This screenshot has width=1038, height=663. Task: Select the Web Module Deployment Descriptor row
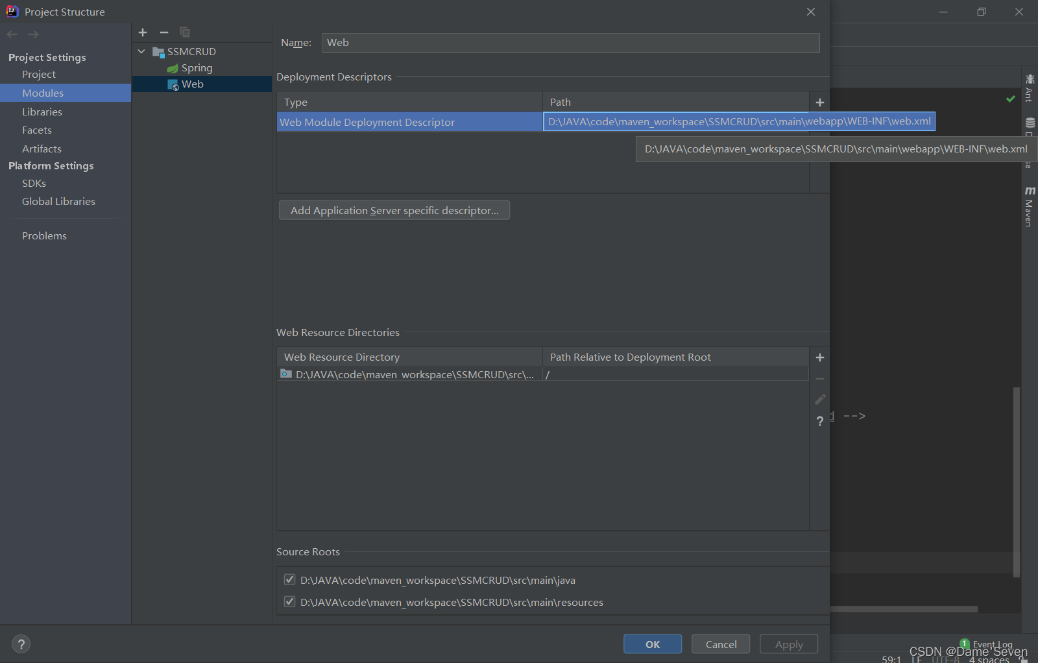(x=409, y=122)
